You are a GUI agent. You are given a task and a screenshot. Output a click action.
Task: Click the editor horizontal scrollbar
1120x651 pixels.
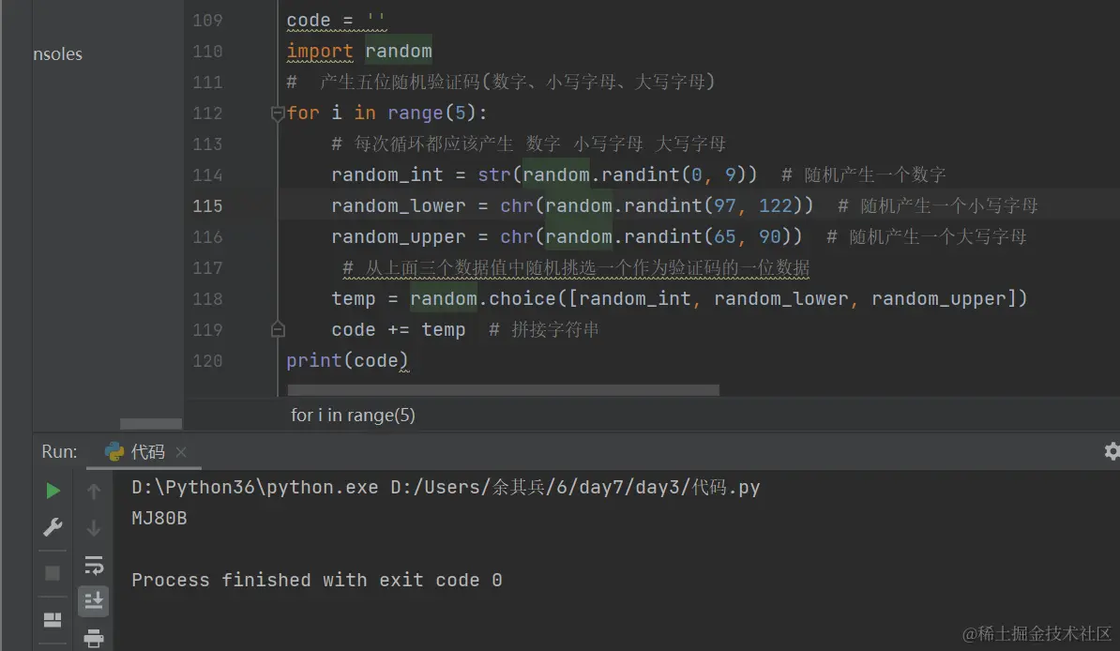(x=503, y=390)
